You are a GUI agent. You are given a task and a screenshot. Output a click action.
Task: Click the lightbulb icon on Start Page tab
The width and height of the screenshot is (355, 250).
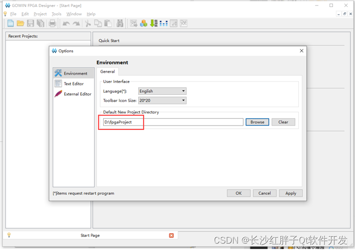click(9, 235)
